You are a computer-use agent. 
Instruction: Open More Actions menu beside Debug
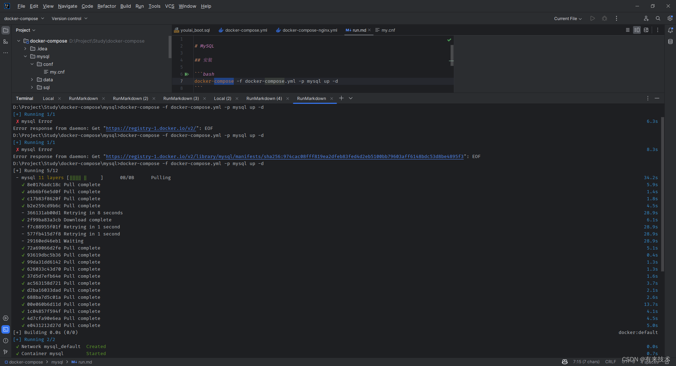pyautogui.click(x=616, y=18)
